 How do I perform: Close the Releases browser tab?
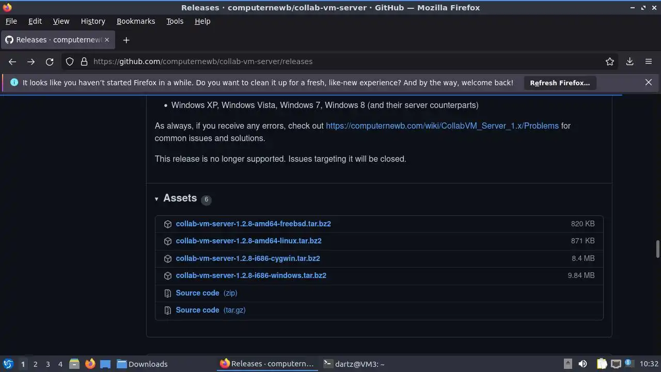point(107,40)
